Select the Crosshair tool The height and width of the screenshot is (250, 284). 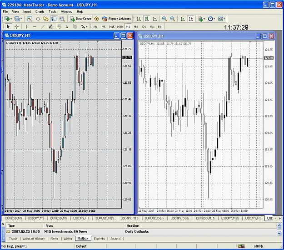[16, 27]
